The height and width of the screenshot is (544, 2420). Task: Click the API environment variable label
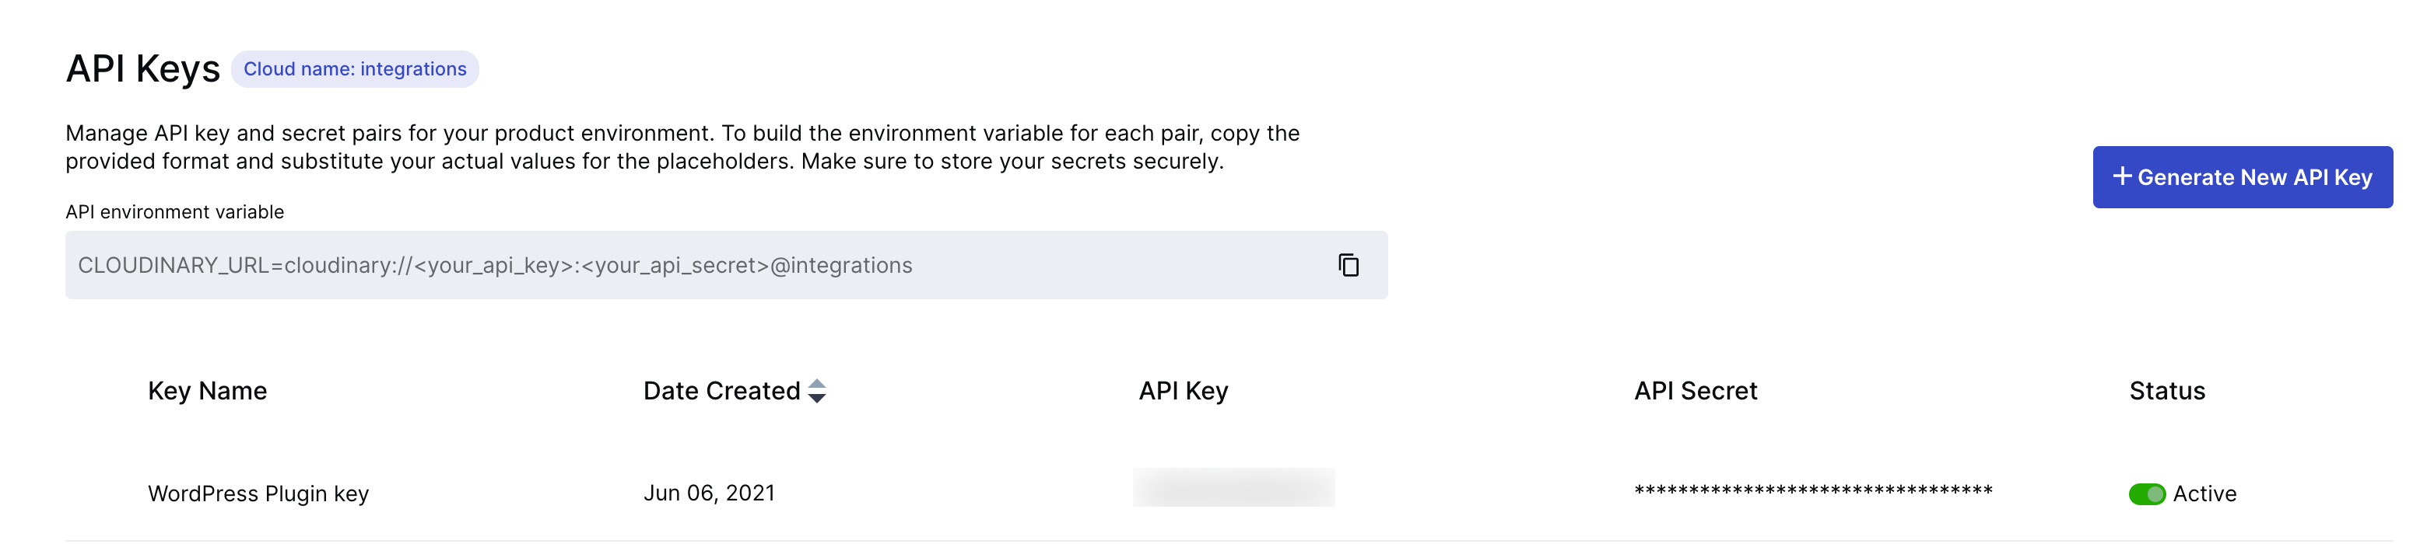pos(175,212)
